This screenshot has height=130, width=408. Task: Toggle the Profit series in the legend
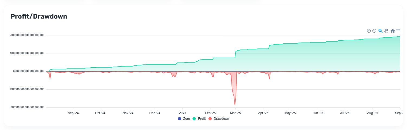[202, 119]
